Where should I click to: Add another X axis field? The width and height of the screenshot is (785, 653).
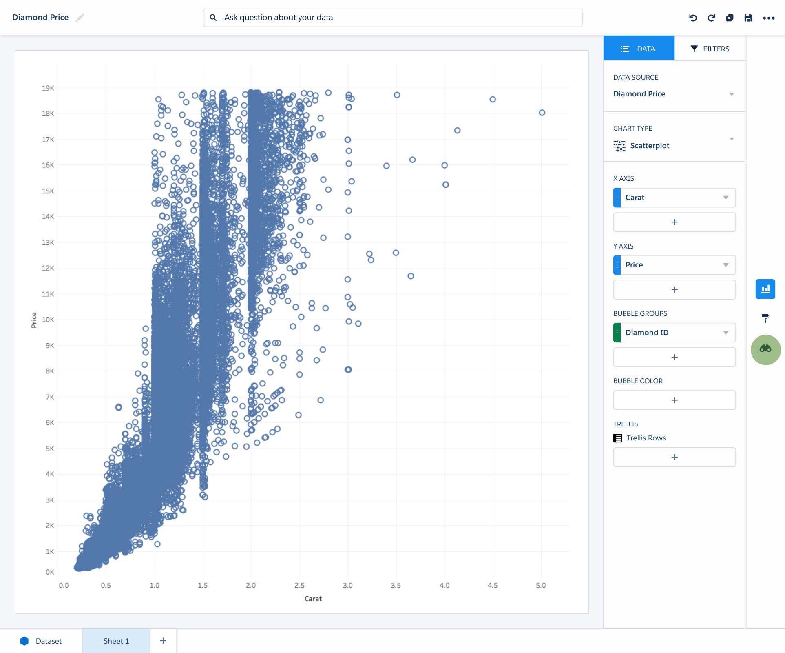674,222
